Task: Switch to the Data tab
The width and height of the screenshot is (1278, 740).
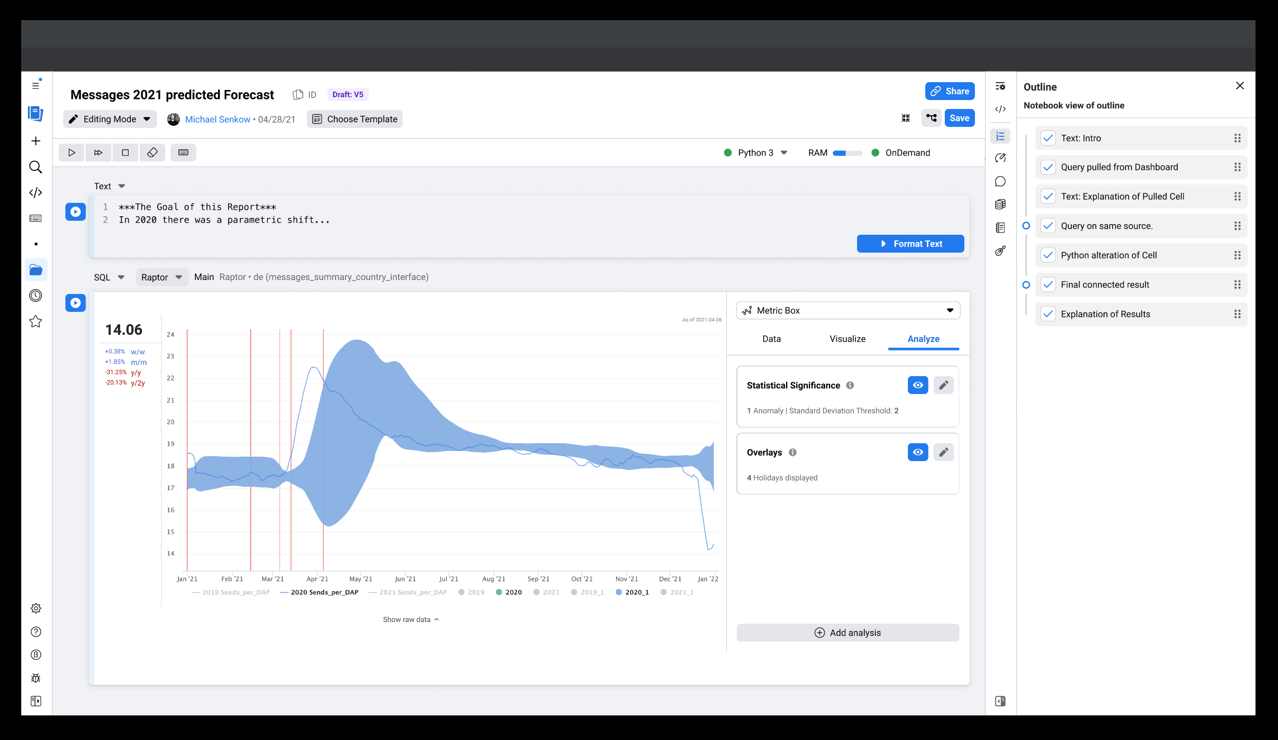Action: coord(771,339)
